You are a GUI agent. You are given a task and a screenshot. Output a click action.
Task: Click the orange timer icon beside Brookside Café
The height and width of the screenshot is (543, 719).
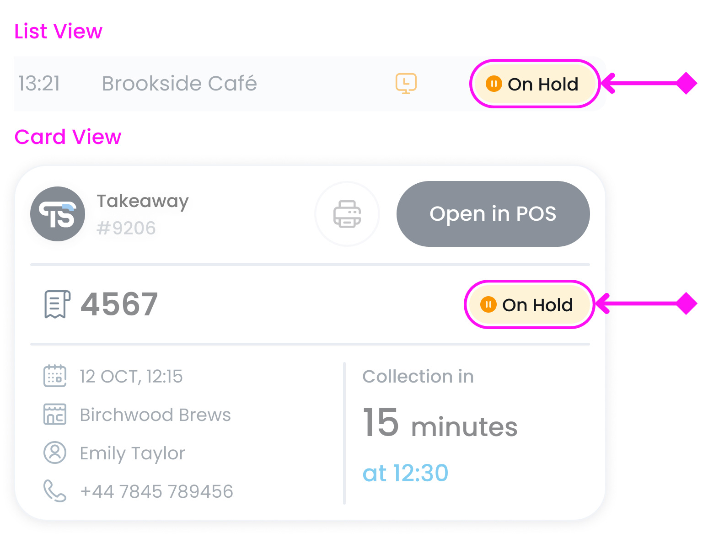[x=405, y=84]
